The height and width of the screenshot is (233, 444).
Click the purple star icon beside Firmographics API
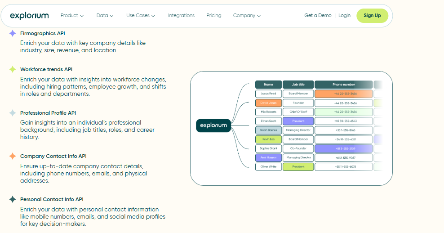13,33
